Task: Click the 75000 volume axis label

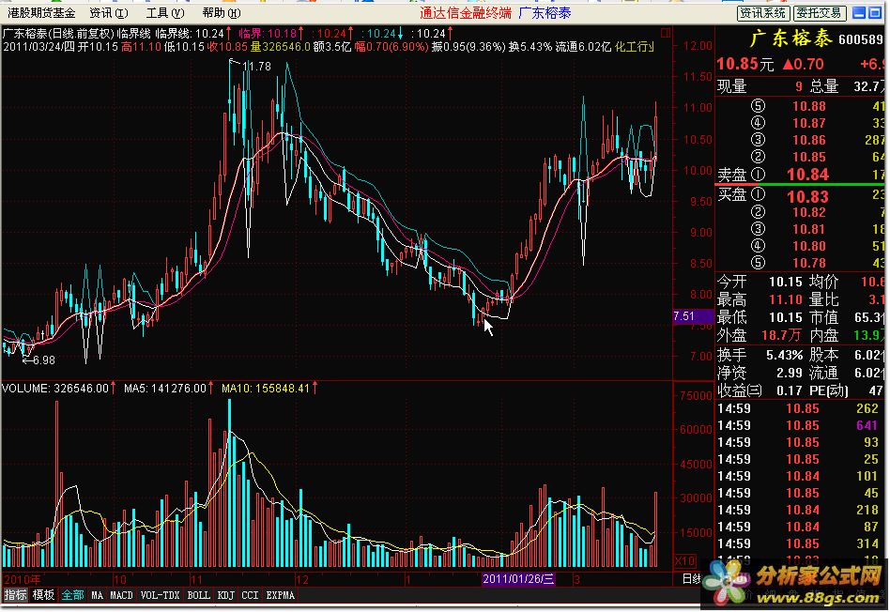Action: [696, 396]
